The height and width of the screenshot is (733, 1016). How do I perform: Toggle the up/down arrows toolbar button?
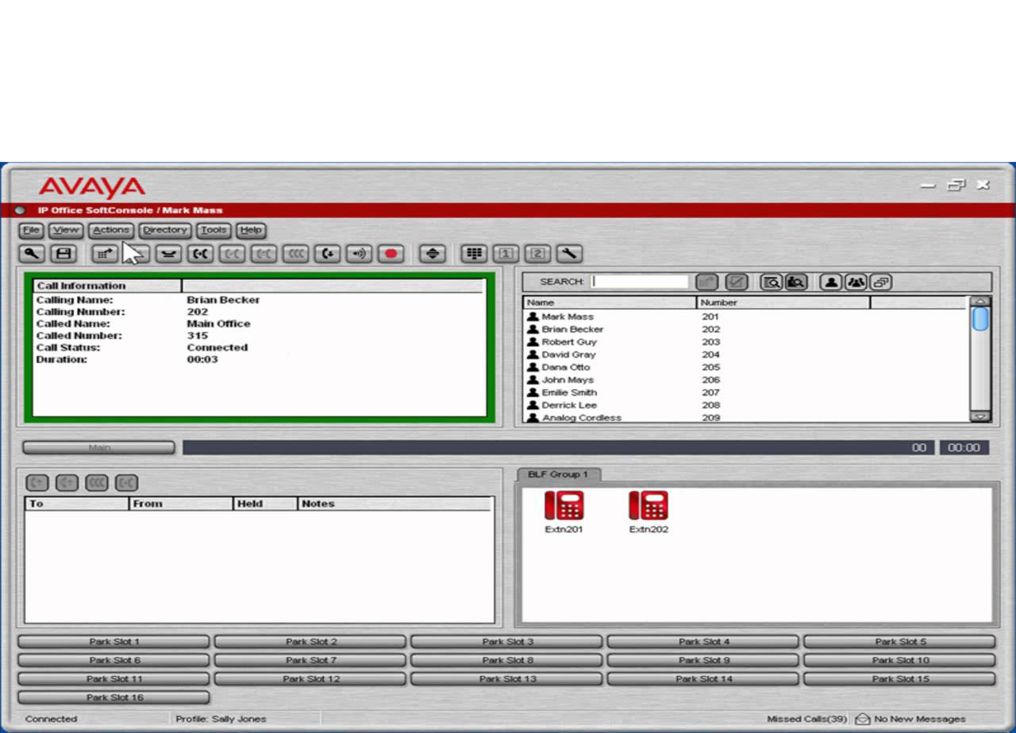(x=433, y=254)
